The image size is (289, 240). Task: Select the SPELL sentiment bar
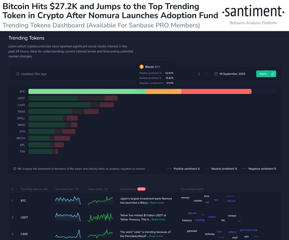[53, 118]
